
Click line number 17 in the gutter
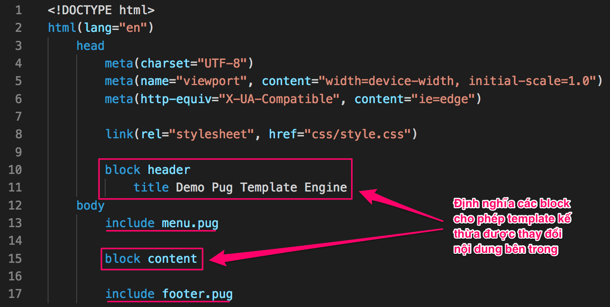click(x=15, y=294)
